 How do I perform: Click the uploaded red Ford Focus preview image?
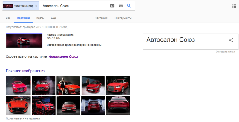(x=24, y=41)
